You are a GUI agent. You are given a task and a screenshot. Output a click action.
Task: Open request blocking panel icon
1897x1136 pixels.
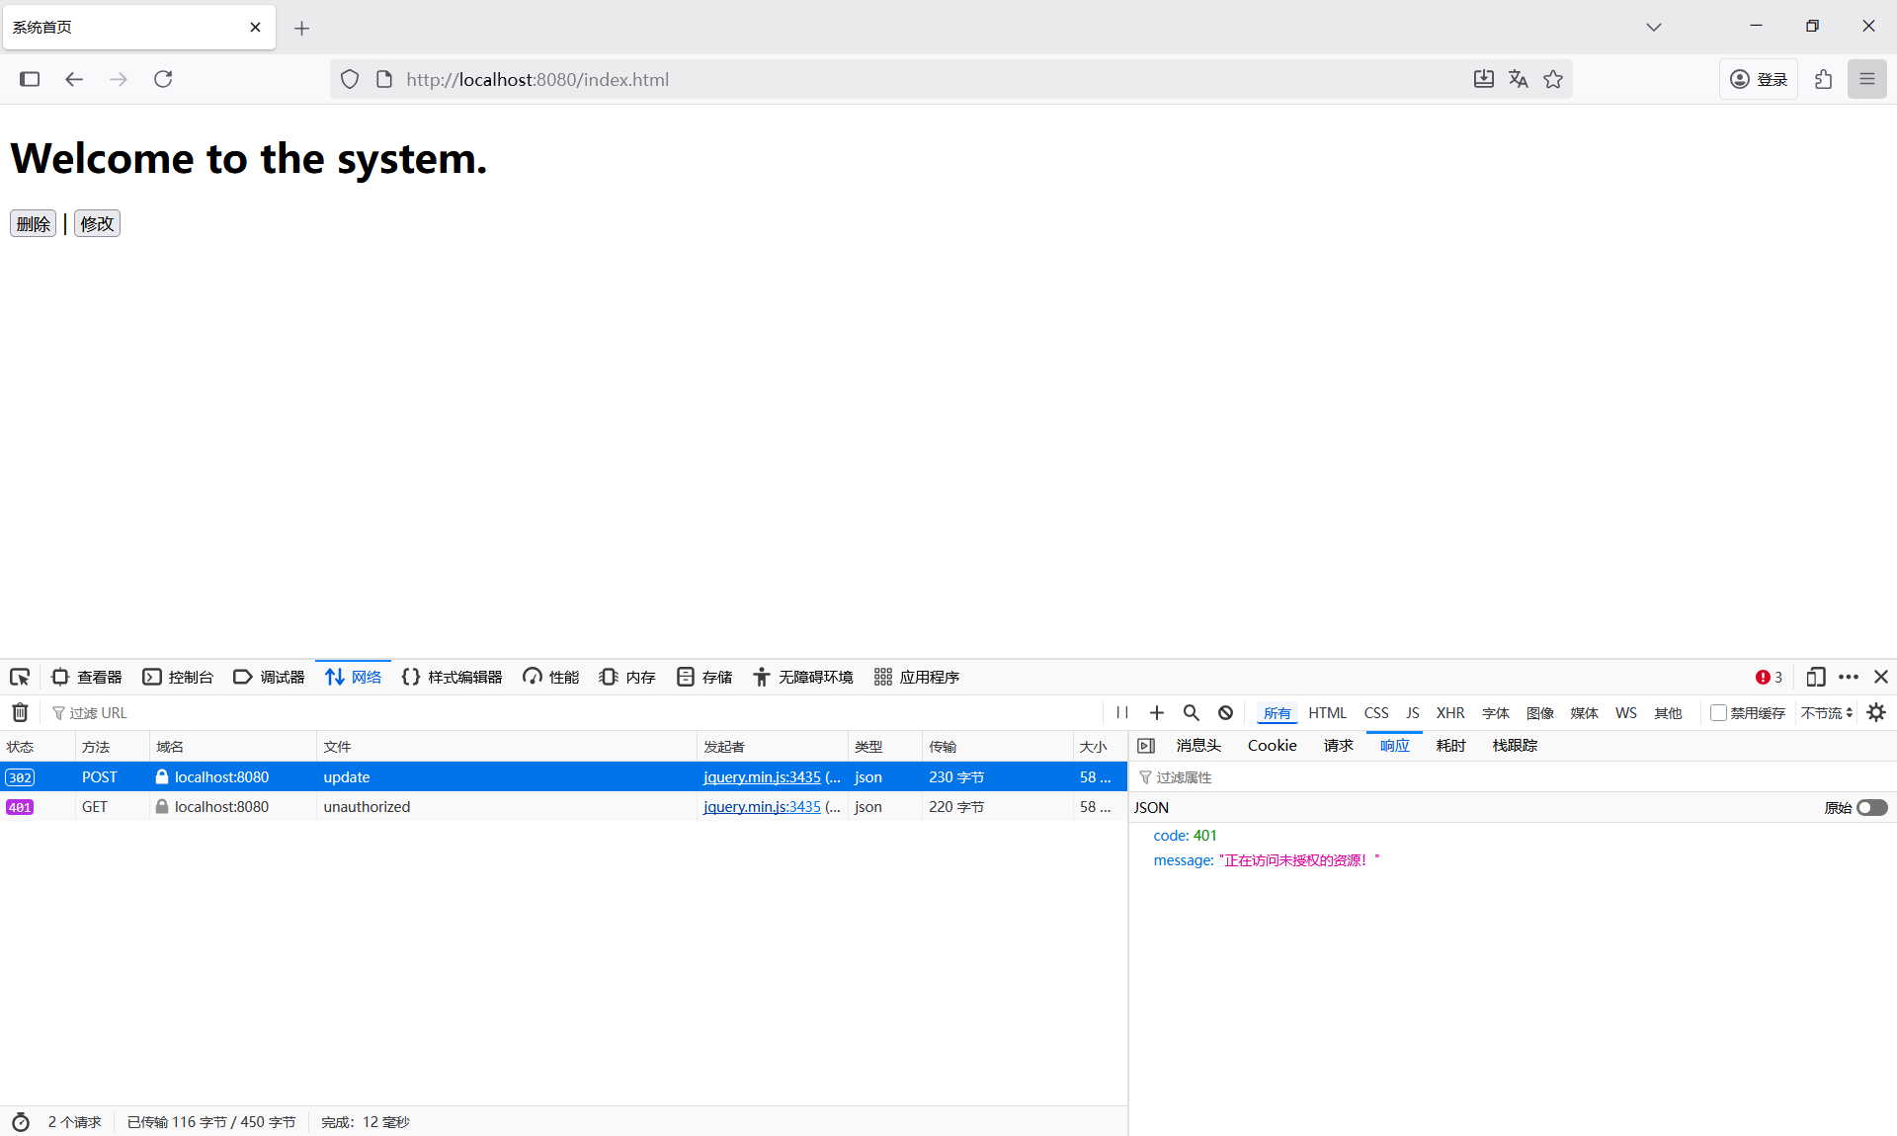1225,712
